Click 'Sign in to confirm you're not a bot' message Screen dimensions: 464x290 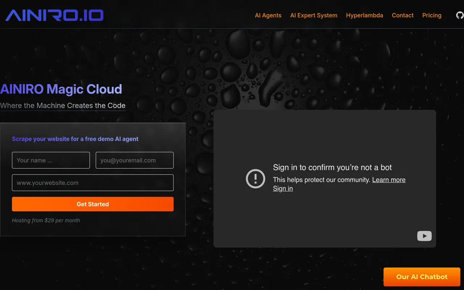click(332, 167)
